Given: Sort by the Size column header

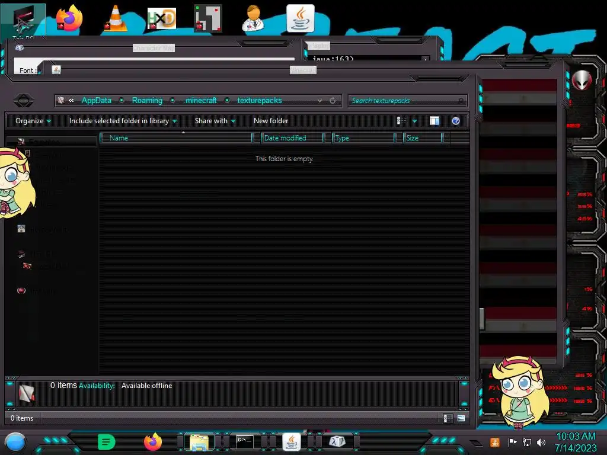Looking at the screenshot, I should point(423,138).
